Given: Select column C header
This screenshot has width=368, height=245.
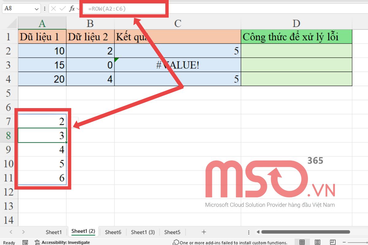Looking at the screenshot, I should pos(178,23).
